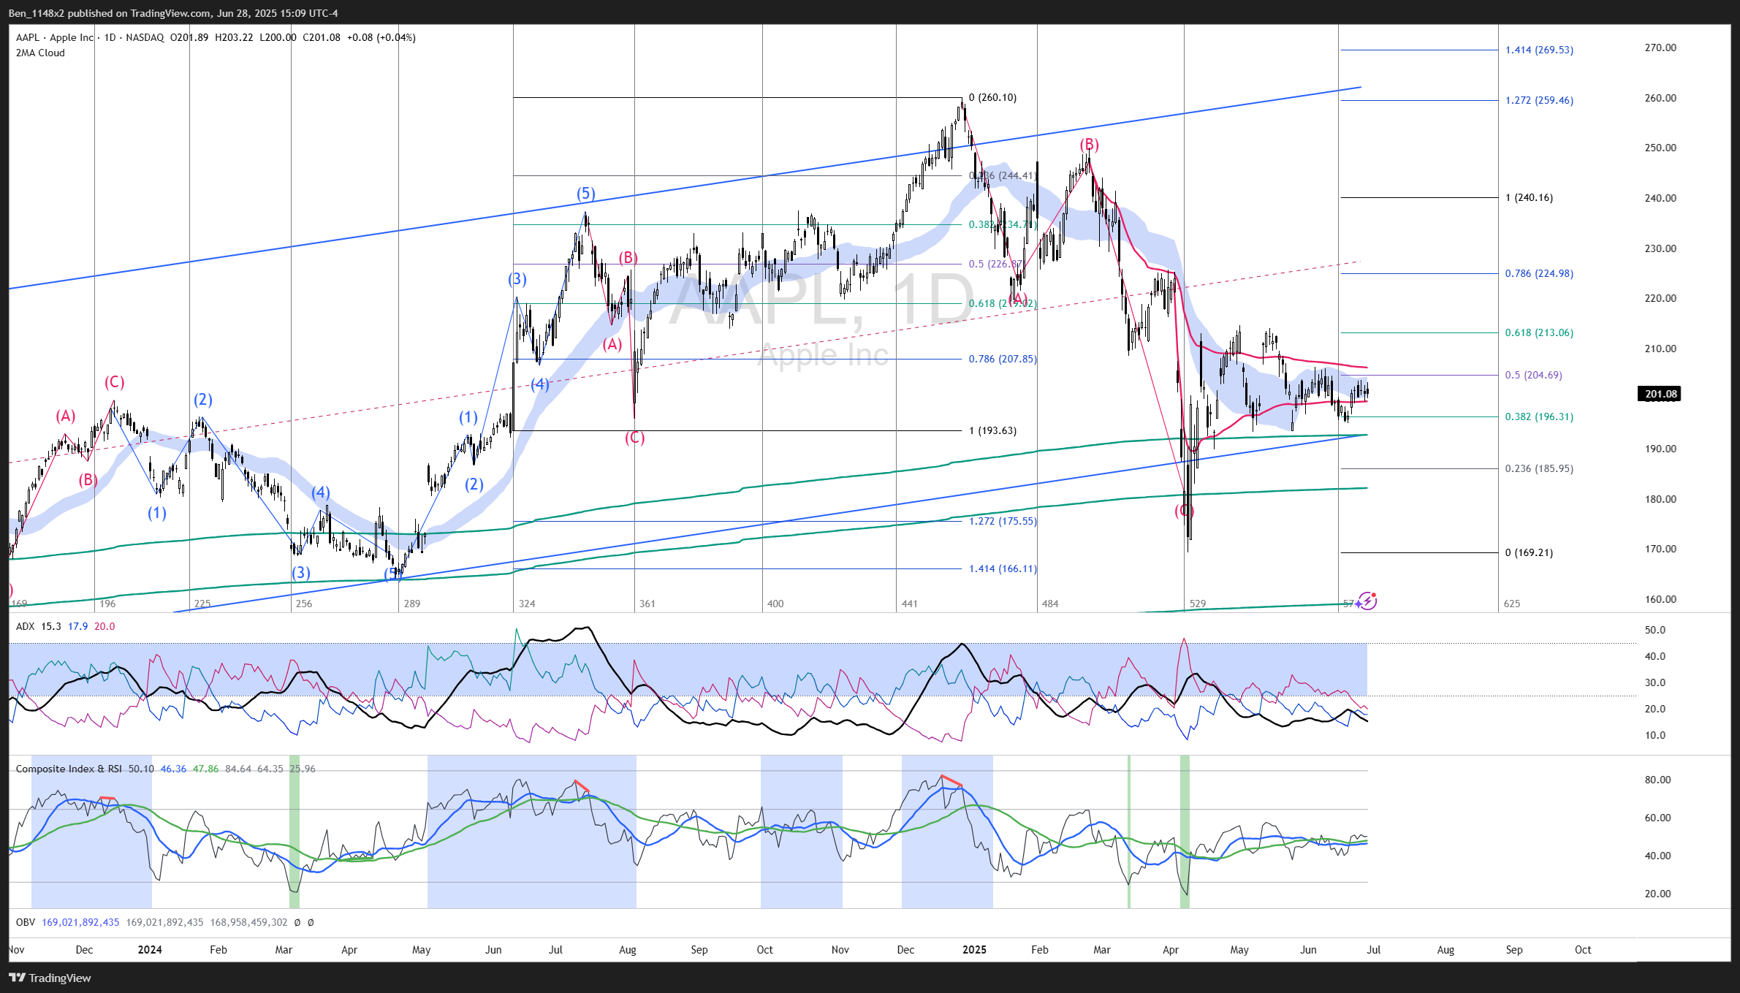Click the 201.08 current price label

(1660, 394)
